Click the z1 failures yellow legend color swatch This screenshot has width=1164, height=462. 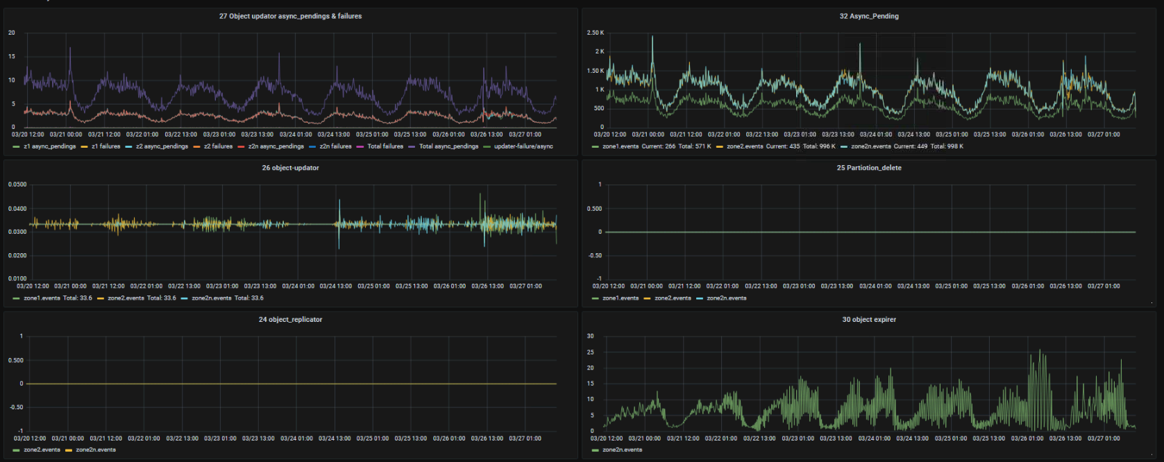coord(84,146)
